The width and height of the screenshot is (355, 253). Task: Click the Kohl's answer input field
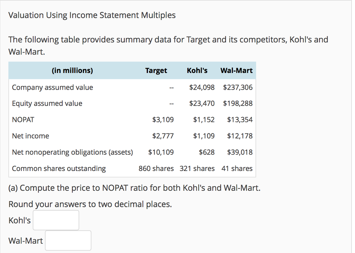pos(55,220)
